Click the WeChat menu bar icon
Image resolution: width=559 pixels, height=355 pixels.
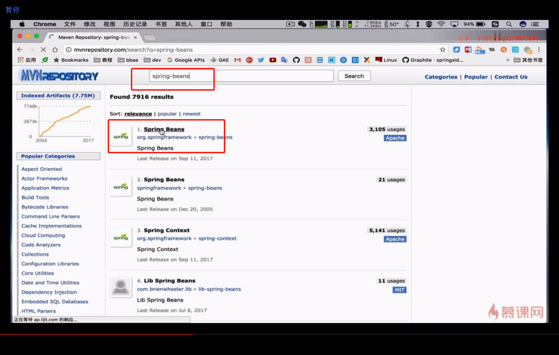(x=302, y=24)
